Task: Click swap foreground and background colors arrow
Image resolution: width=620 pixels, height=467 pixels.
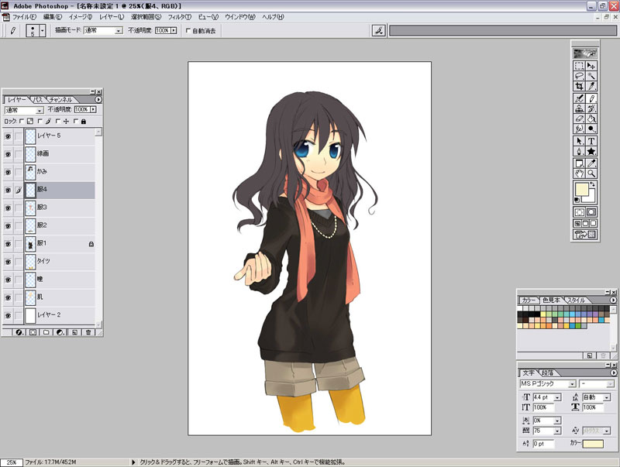Action: pyautogui.click(x=592, y=184)
